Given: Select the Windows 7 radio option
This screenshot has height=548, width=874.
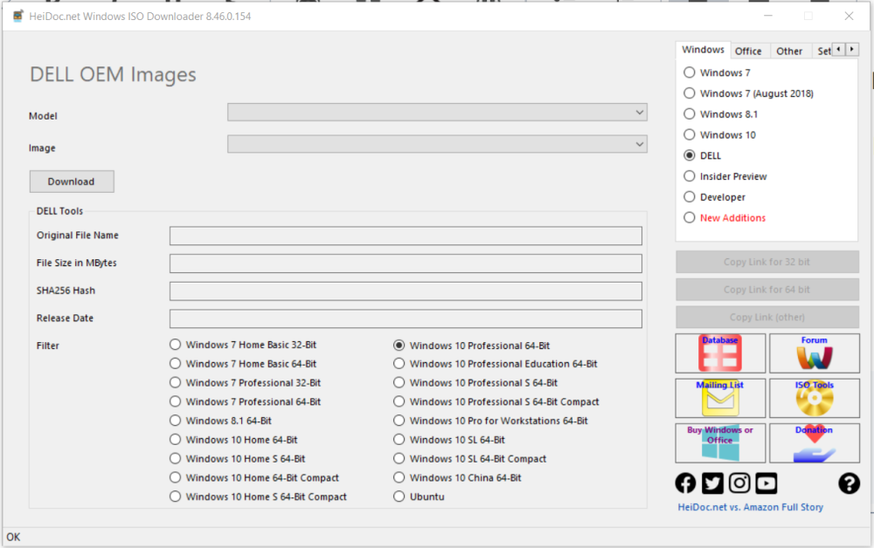Looking at the screenshot, I should (718, 72).
